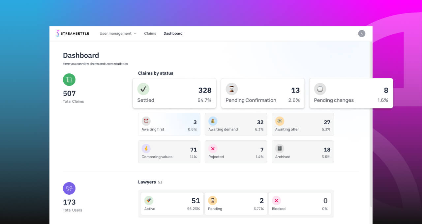
Task: Click the floppy disk icon on Archived card
Action: click(280, 148)
